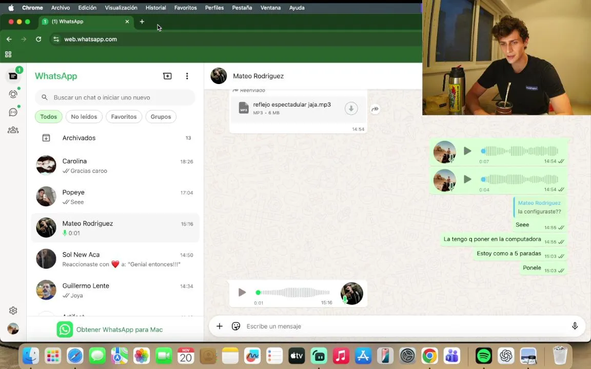Select the Favoritos filter
The height and width of the screenshot is (369, 591).
click(x=124, y=117)
